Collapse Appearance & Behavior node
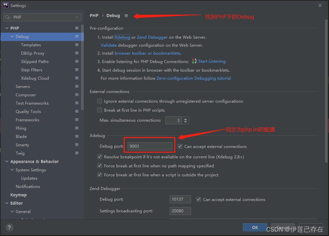This screenshot has height=236, width=329. pos(7,162)
